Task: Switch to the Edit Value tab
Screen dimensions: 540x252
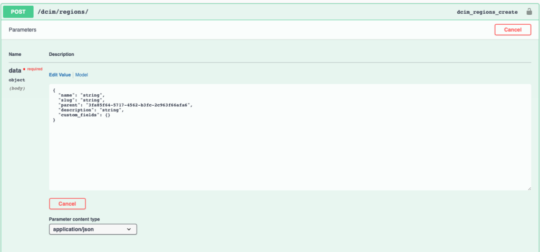Action: pyautogui.click(x=60, y=75)
